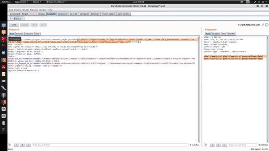
Task: Open the volume icon in system tray
Action: (x=259, y=2)
